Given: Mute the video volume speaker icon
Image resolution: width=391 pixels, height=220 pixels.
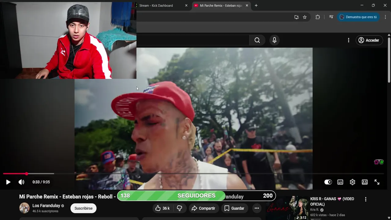Looking at the screenshot, I should pyautogui.click(x=21, y=182).
